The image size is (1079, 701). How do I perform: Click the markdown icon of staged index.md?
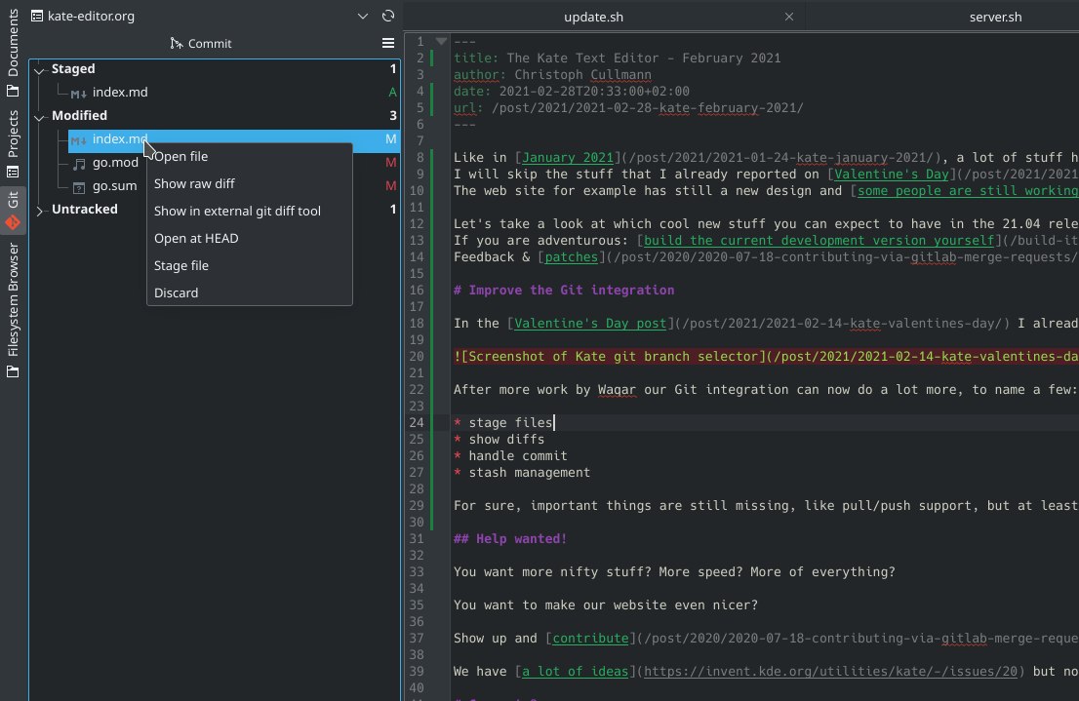pos(78,93)
